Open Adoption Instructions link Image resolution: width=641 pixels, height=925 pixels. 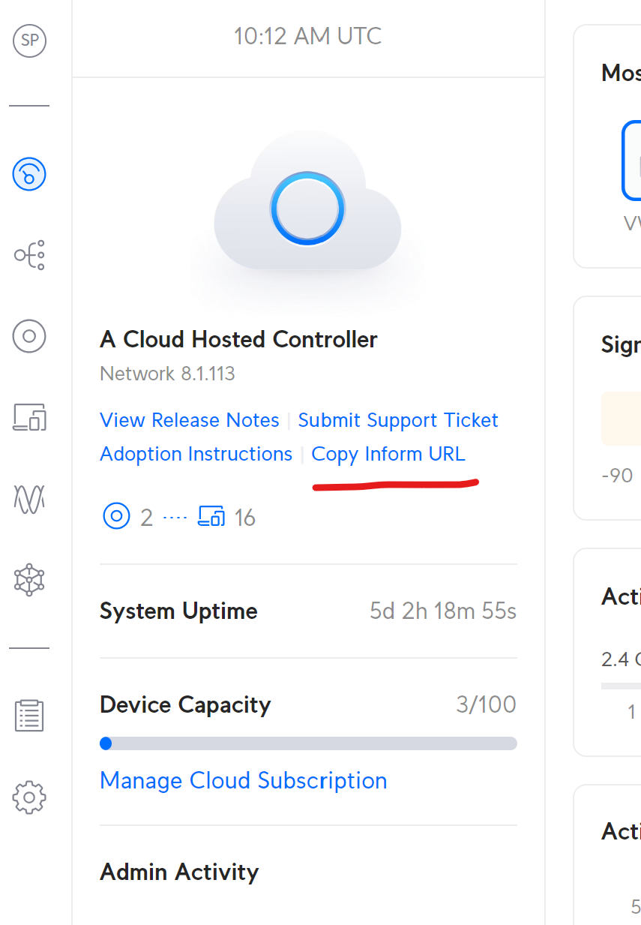pyautogui.click(x=196, y=454)
